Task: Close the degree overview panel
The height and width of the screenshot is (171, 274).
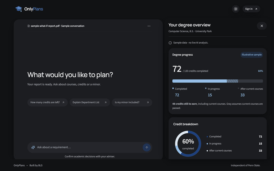Action: (x=262, y=26)
